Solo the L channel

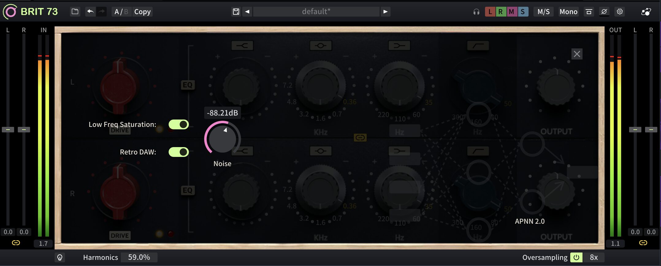point(490,12)
